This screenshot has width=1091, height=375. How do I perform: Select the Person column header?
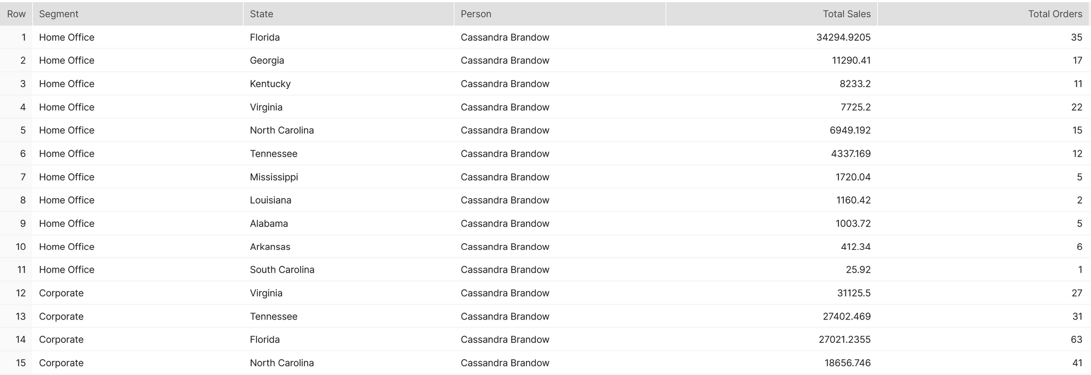(x=476, y=14)
